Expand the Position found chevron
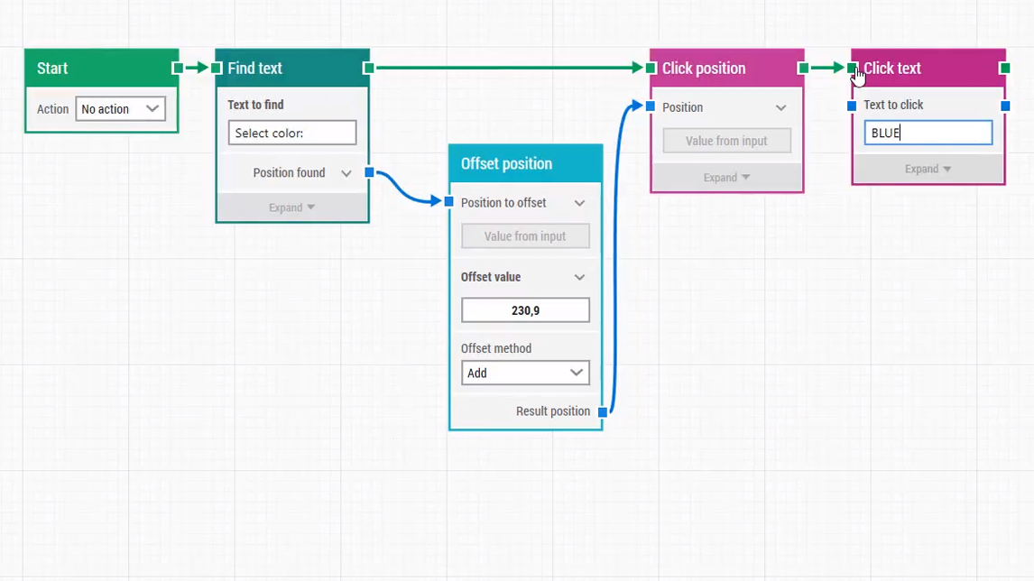The image size is (1034, 581). coord(347,172)
